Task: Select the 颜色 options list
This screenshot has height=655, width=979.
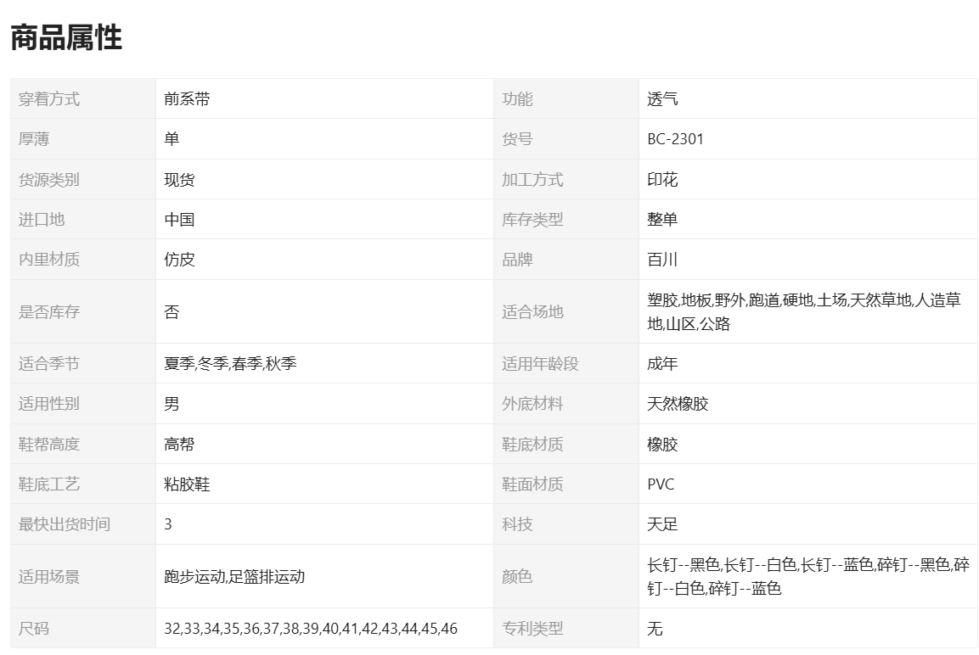Action: 807,576
